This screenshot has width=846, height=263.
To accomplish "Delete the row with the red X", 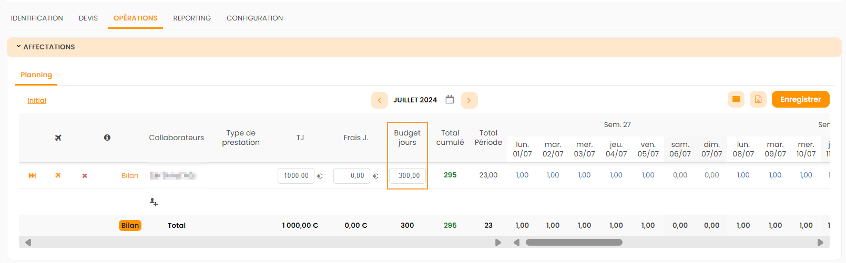I will pos(85,176).
